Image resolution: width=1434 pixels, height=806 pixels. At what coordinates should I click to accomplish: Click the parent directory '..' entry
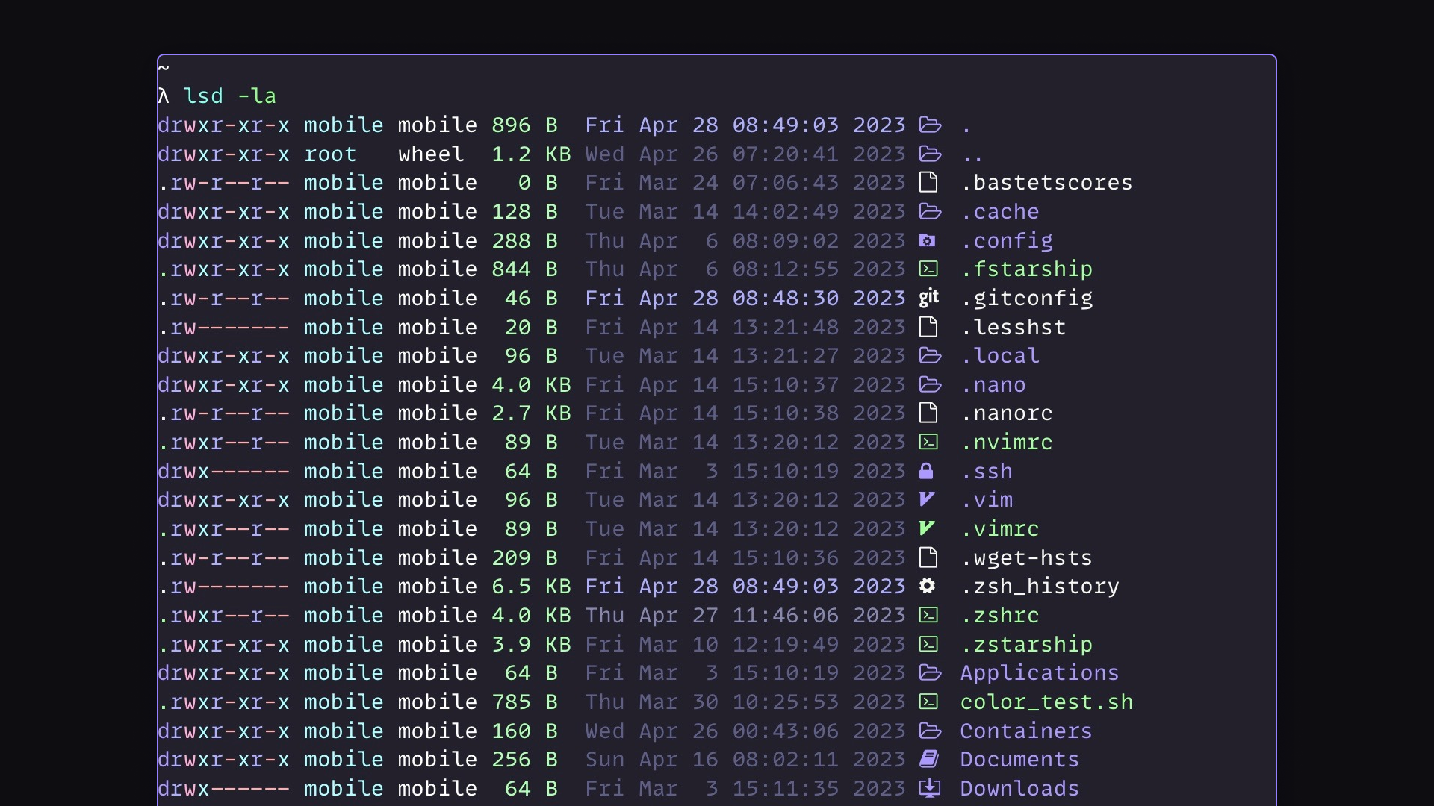click(x=972, y=155)
